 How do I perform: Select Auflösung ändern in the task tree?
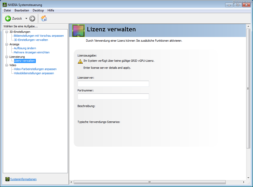[x=25, y=48]
